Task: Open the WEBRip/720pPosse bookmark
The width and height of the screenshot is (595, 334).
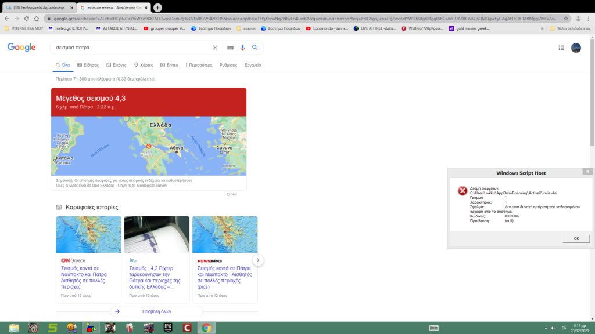Action: (422, 28)
